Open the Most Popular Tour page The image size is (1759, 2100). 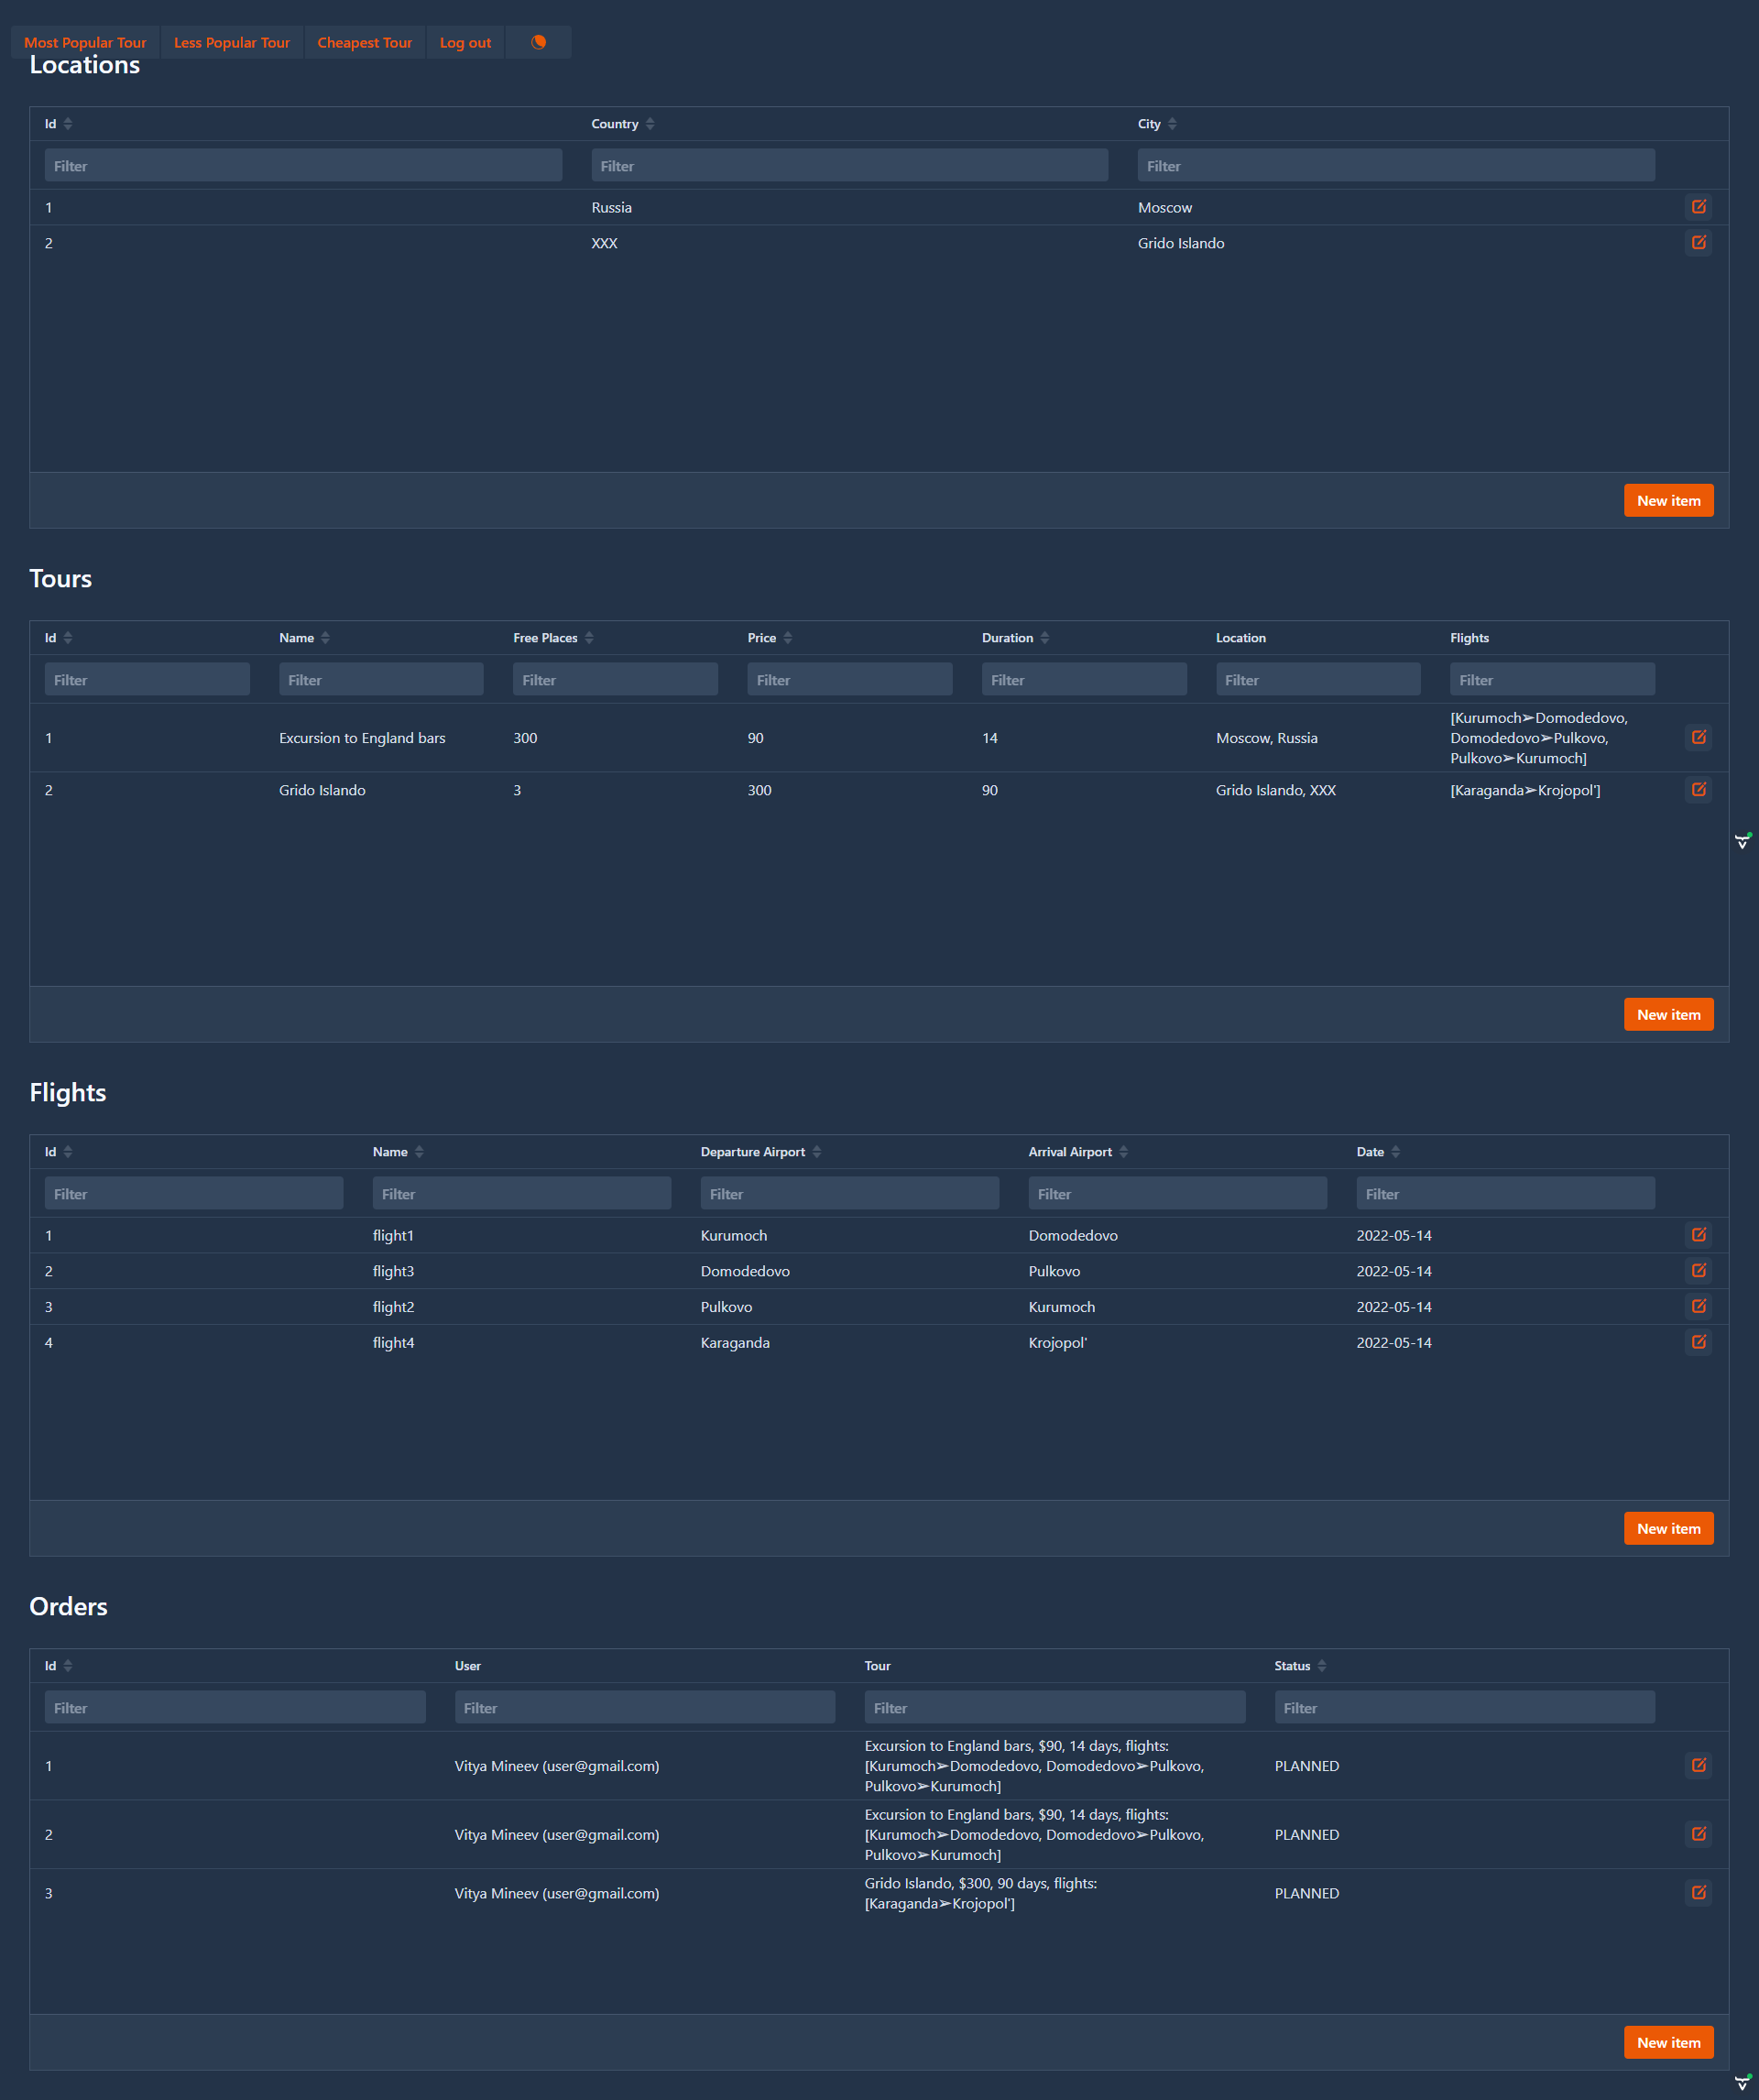86,42
